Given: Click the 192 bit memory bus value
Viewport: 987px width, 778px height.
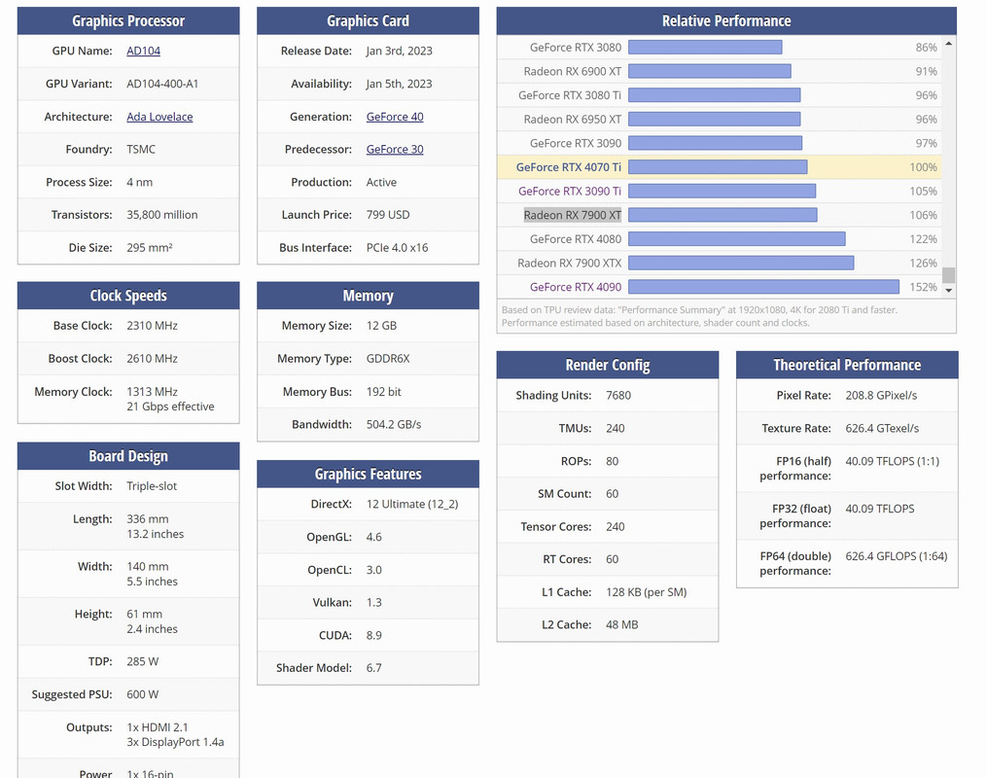Looking at the screenshot, I should [384, 392].
